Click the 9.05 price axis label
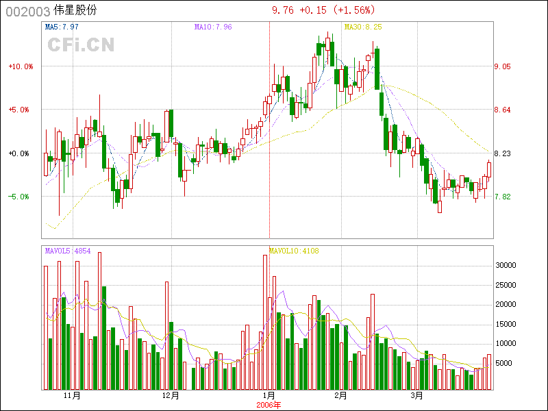The image size is (548, 411). pyautogui.click(x=502, y=66)
